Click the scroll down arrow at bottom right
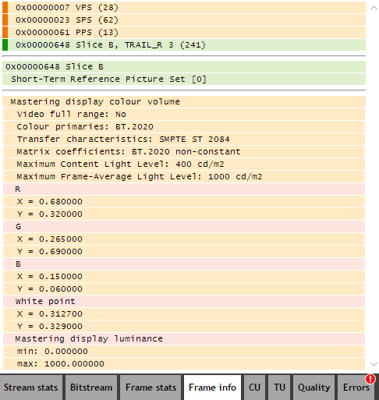The height and width of the screenshot is (400, 379). point(374,364)
